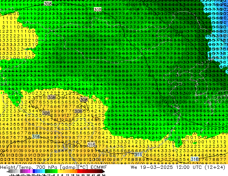Click the darkest green swatch in the legend
The width and height of the screenshot is (228, 176).
click(46, 171)
